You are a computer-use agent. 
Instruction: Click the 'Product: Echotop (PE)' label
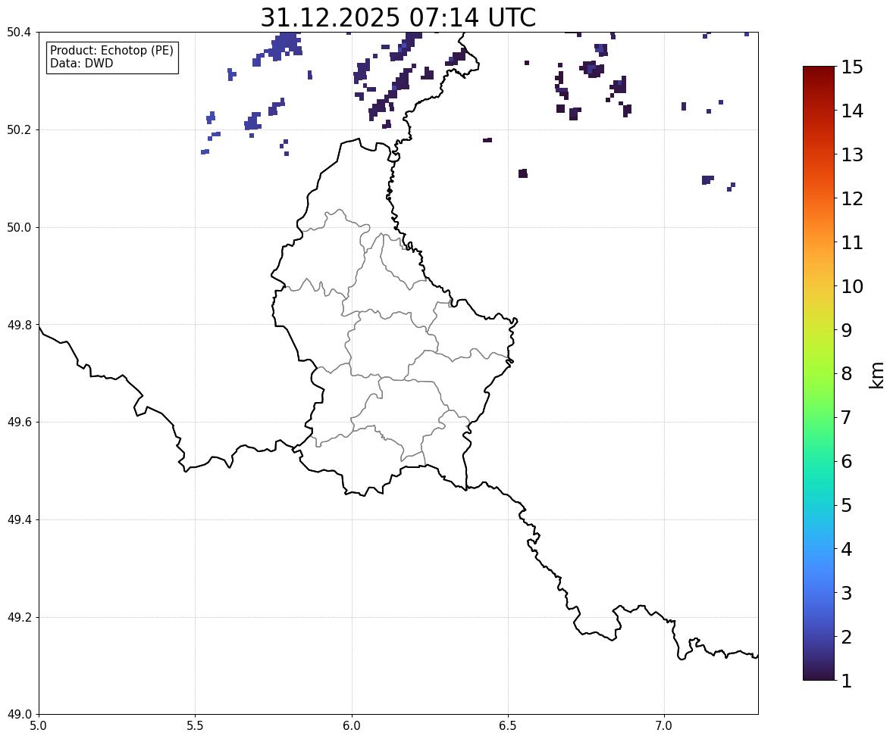(x=111, y=50)
